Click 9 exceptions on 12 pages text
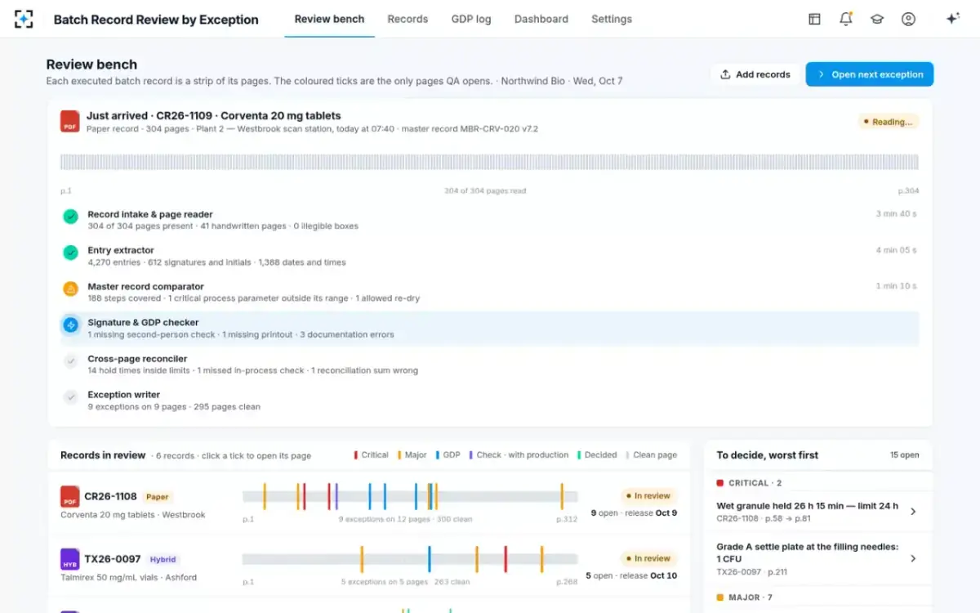Viewport: 980px width, 613px height. [405, 519]
